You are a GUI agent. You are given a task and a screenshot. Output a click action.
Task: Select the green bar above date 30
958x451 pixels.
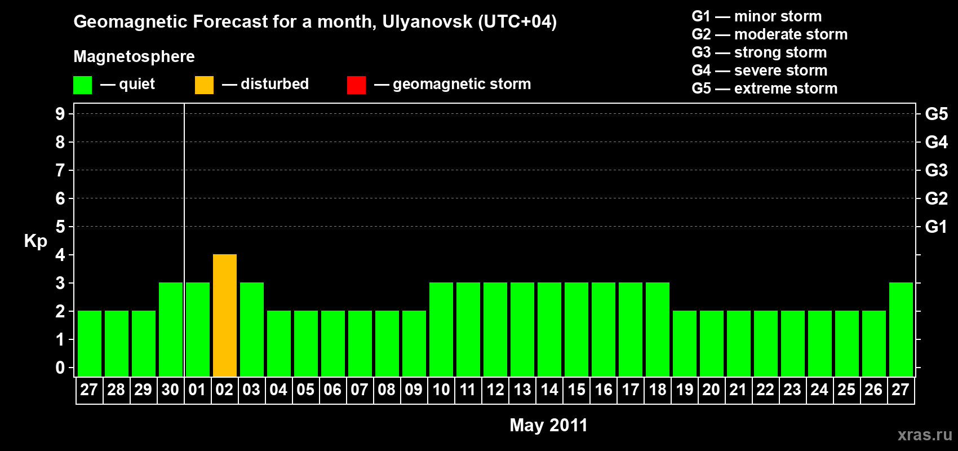point(171,329)
